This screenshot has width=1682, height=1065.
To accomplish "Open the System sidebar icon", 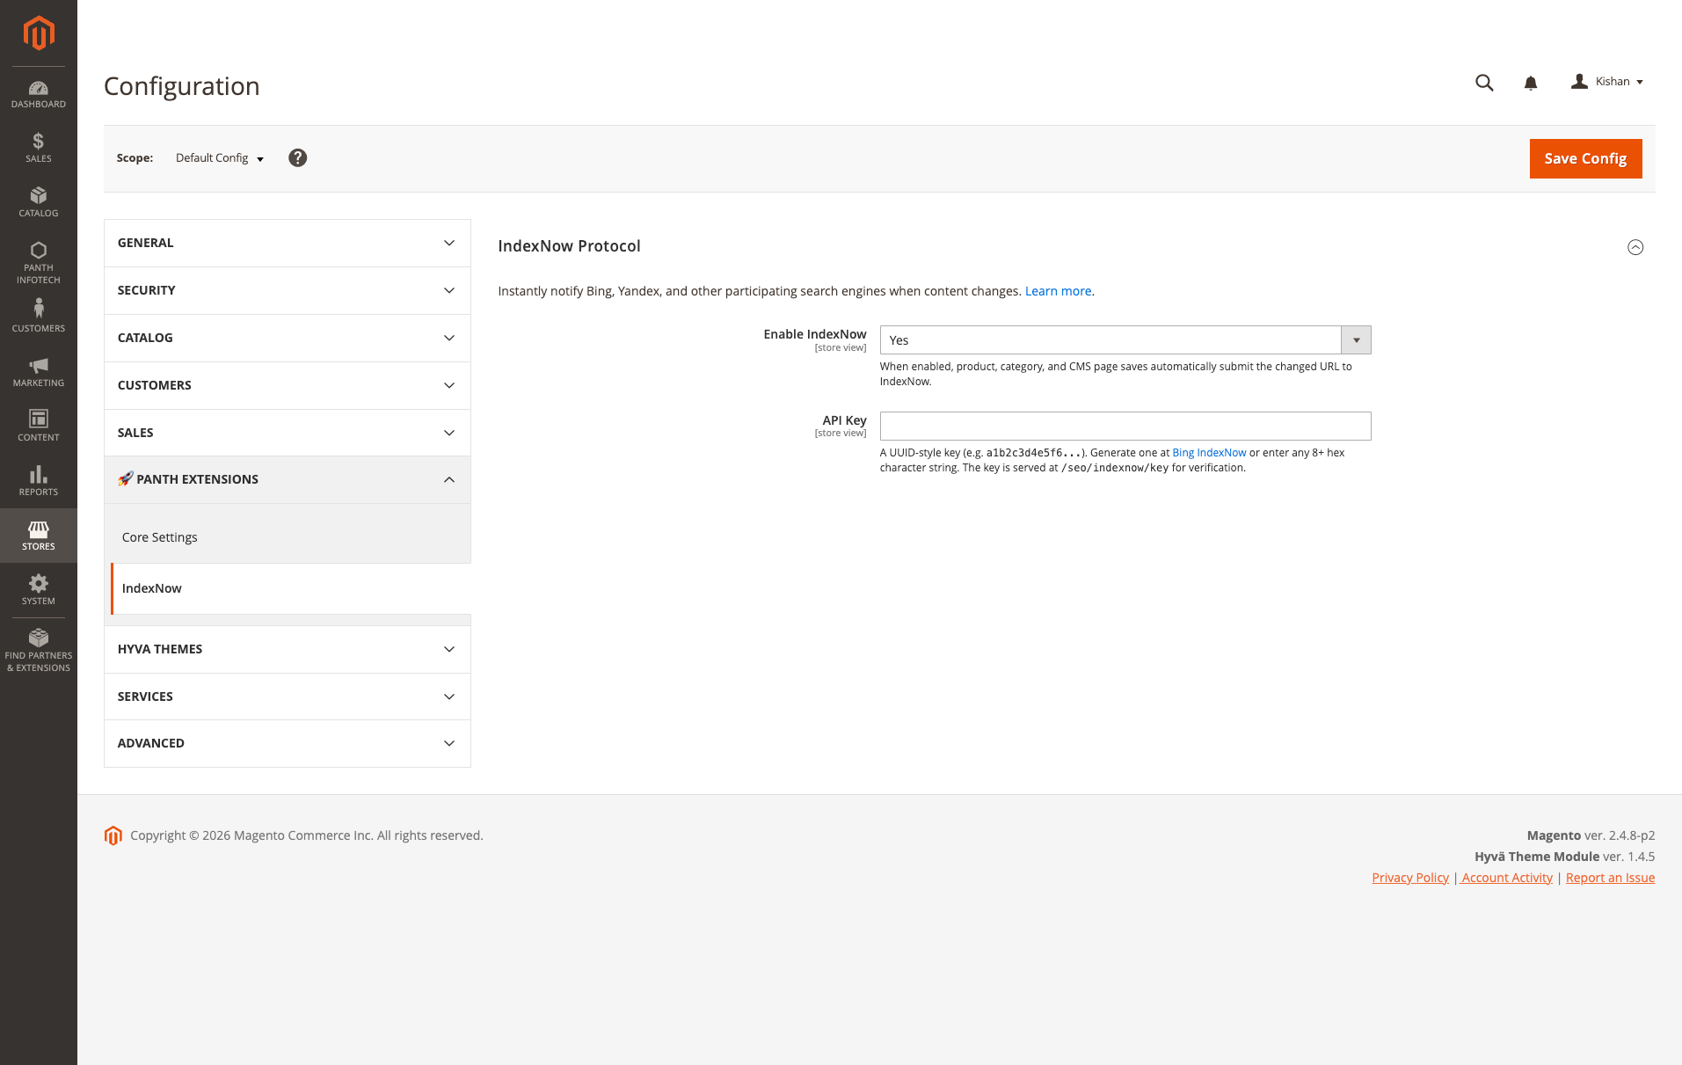I will click(38, 587).
